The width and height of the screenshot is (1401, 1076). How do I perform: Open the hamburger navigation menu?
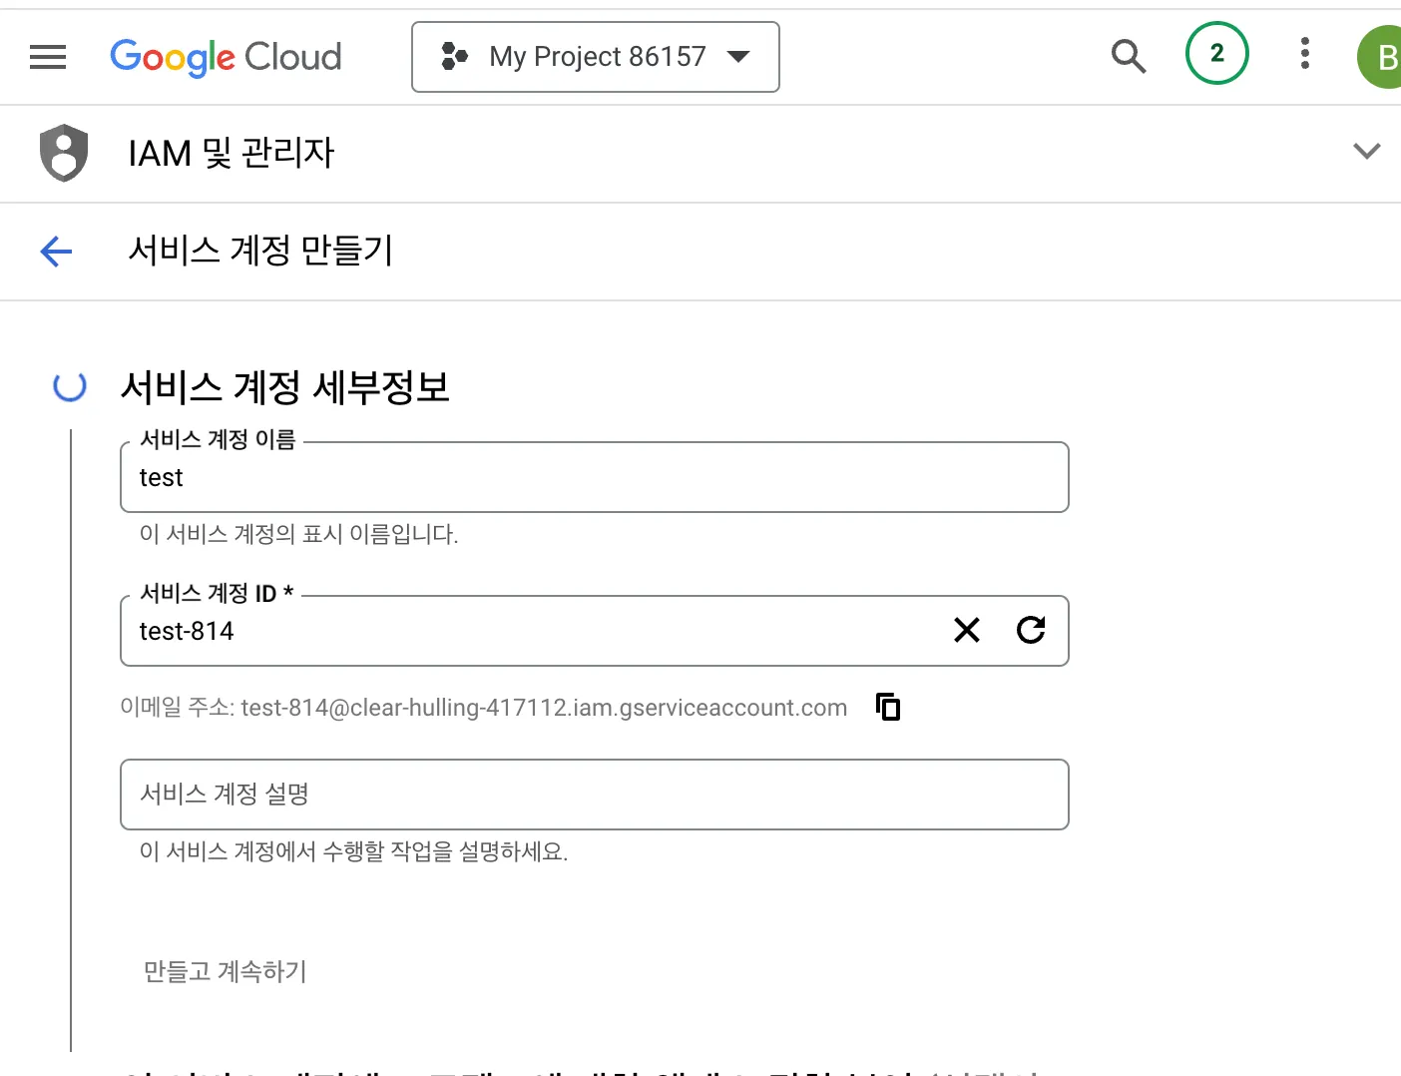coord(48,57)
